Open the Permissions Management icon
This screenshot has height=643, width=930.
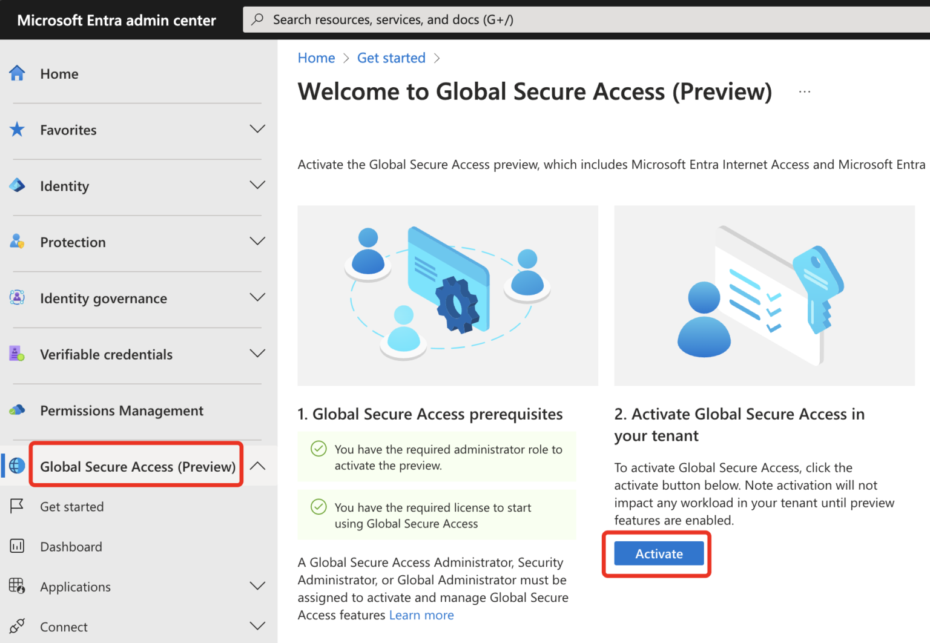pos(17,410)
